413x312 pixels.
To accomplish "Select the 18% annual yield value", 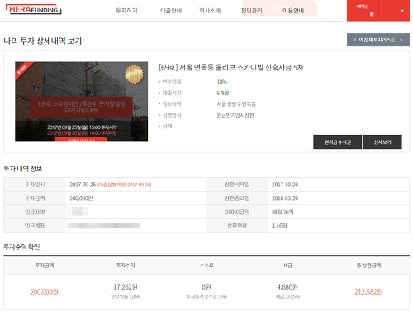I will [x=222, y=82].
